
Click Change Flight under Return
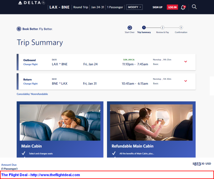tap(30, 84)
